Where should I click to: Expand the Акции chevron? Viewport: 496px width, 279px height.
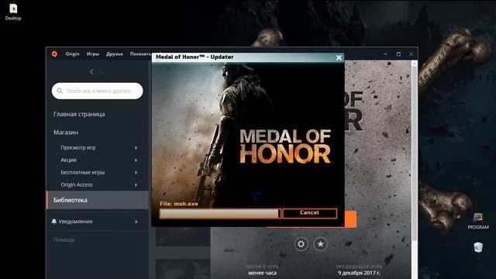(136, 160)
